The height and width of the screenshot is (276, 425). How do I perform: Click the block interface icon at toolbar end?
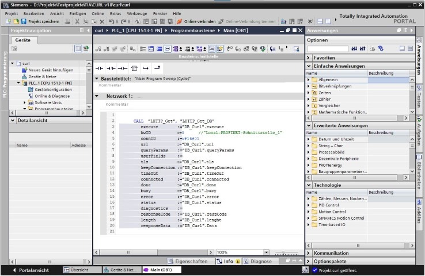pyautogui.click(x=296, y=49)
